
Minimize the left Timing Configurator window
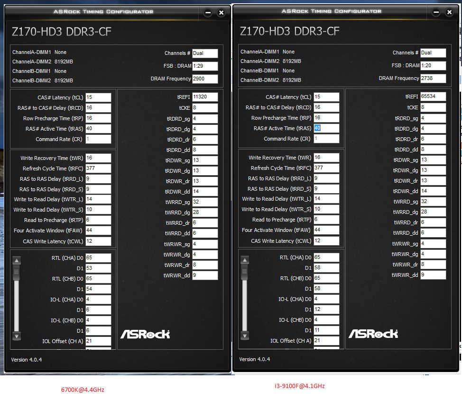208,13
